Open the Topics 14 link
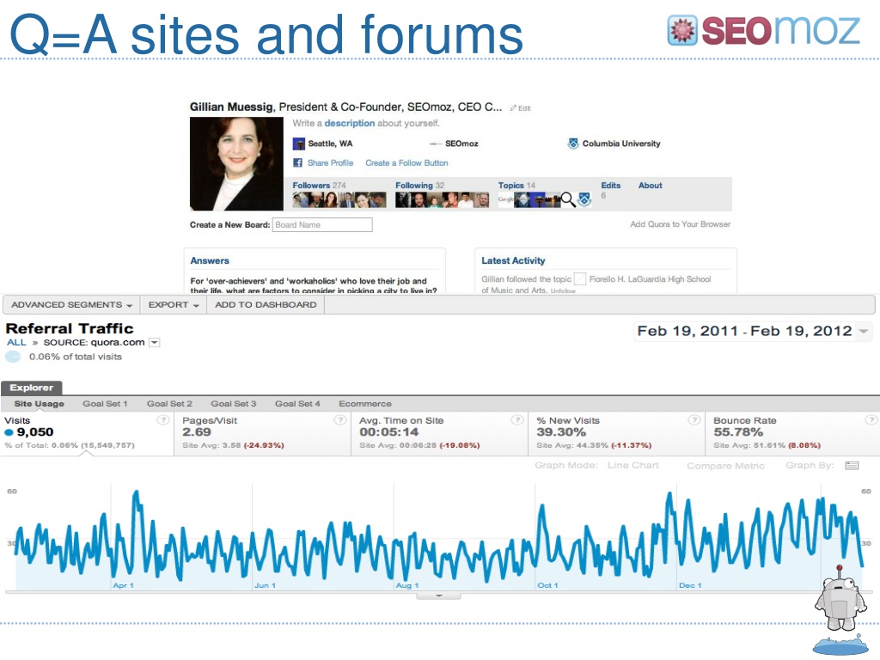 click(x=516, y=186)
